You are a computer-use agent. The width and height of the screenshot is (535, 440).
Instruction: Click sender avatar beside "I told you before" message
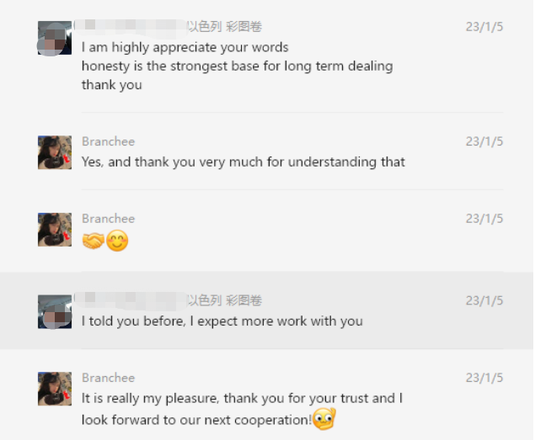[55, 311]
